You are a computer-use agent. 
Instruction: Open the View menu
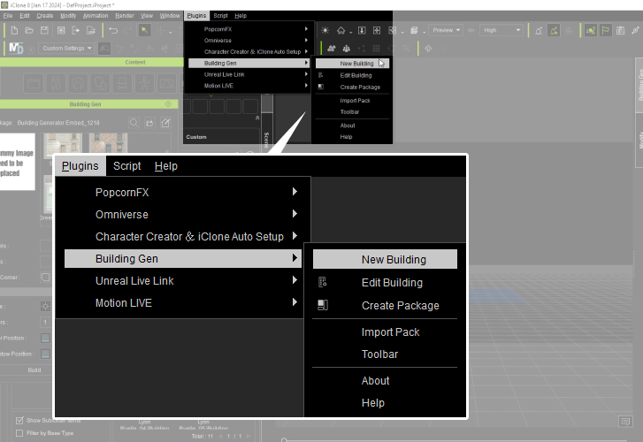point(147,16)
